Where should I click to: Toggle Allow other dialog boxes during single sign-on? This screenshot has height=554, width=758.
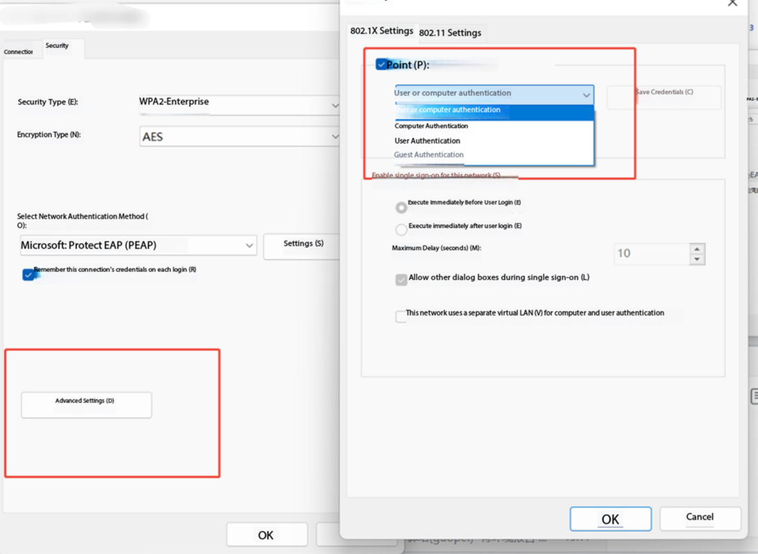click(x=401, y=279)
